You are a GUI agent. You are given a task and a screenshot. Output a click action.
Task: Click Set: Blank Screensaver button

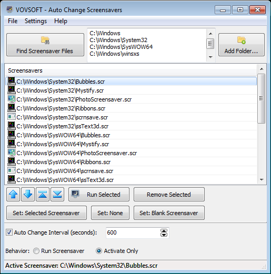coord(169,213)
